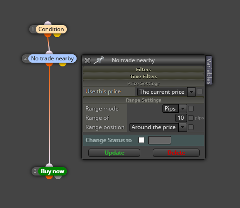Click the Buy now block's orange output
The height and width of the screenshot is (208, 240).
tap(49, 177)
